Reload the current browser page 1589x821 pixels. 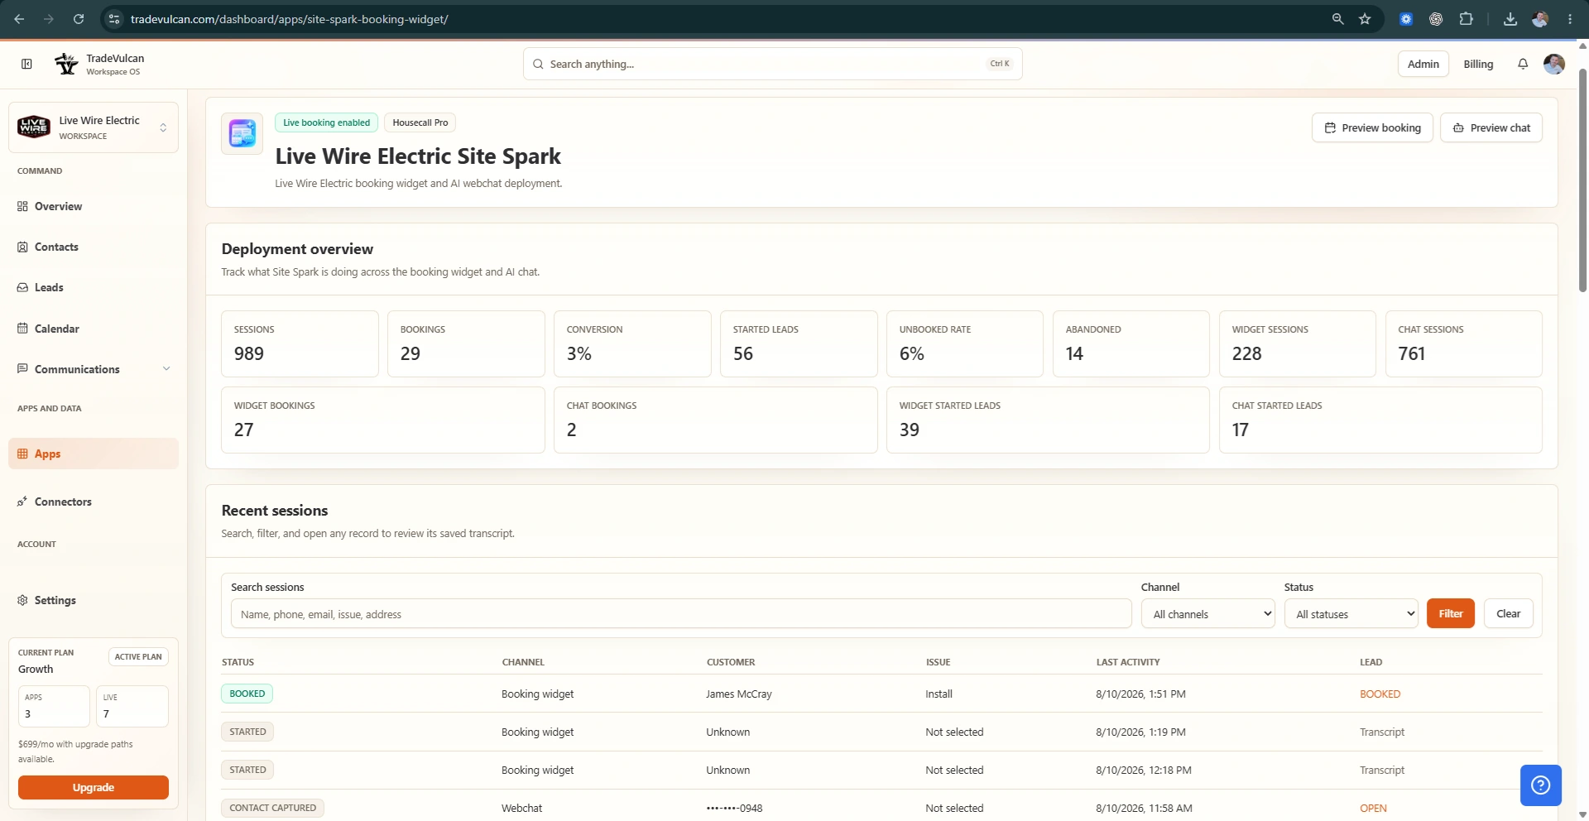click(79, 19)
